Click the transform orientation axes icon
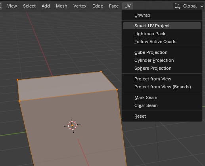The width and height of the screenshot is (205, 166). click(178, 6)
